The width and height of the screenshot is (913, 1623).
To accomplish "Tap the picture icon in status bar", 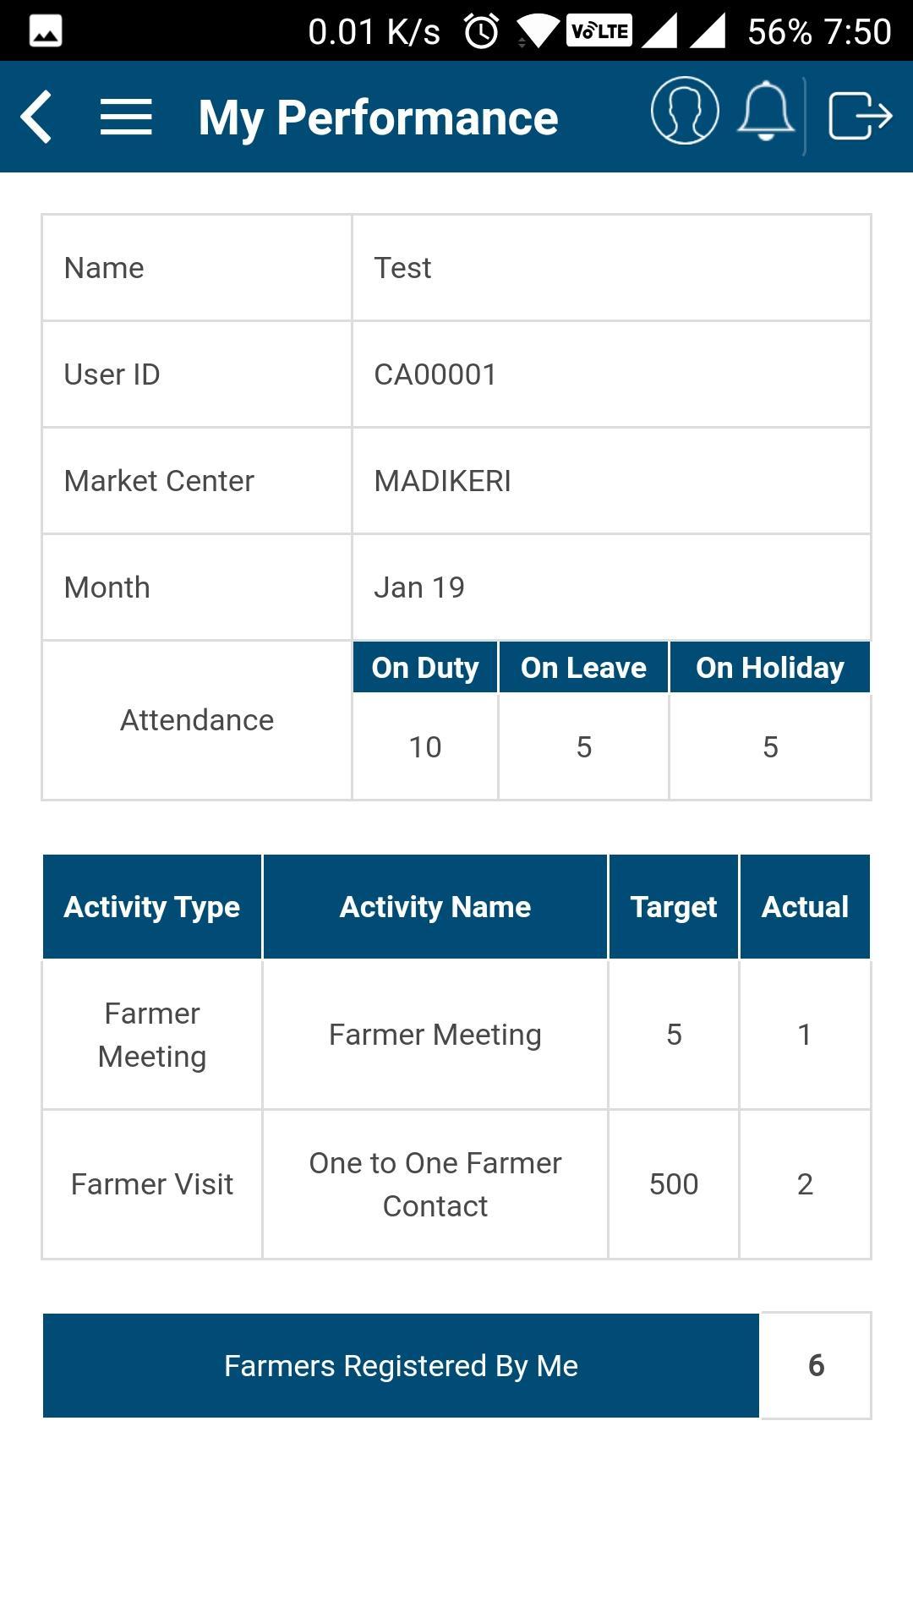I will tap(46, 32).
